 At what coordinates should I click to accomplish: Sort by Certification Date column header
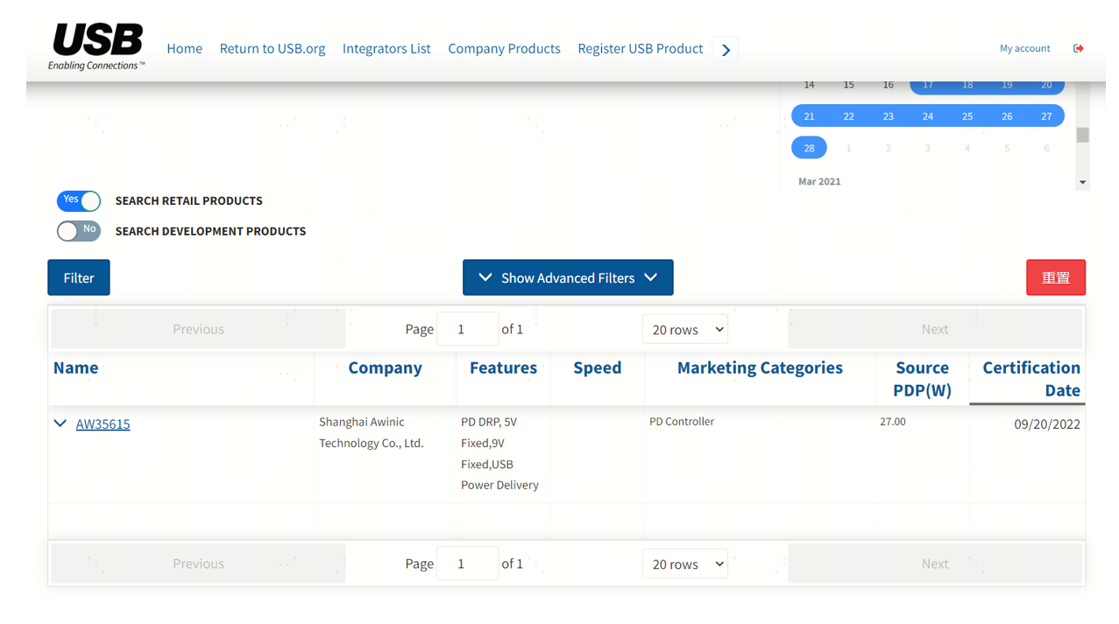pyautogui.click(x=1030, y=378)
